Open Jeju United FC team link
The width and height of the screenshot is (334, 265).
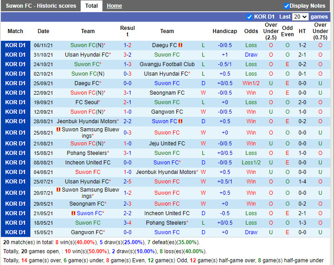point(167,144)
